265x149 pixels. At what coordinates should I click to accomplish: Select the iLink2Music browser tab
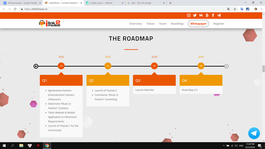coord(63,3)
